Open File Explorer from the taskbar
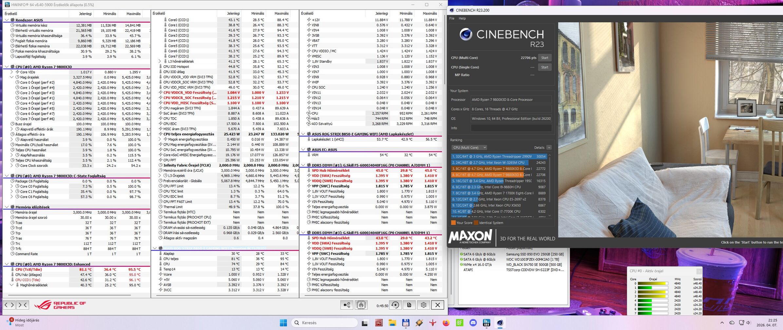783x330 pixels. coord(392,323)
